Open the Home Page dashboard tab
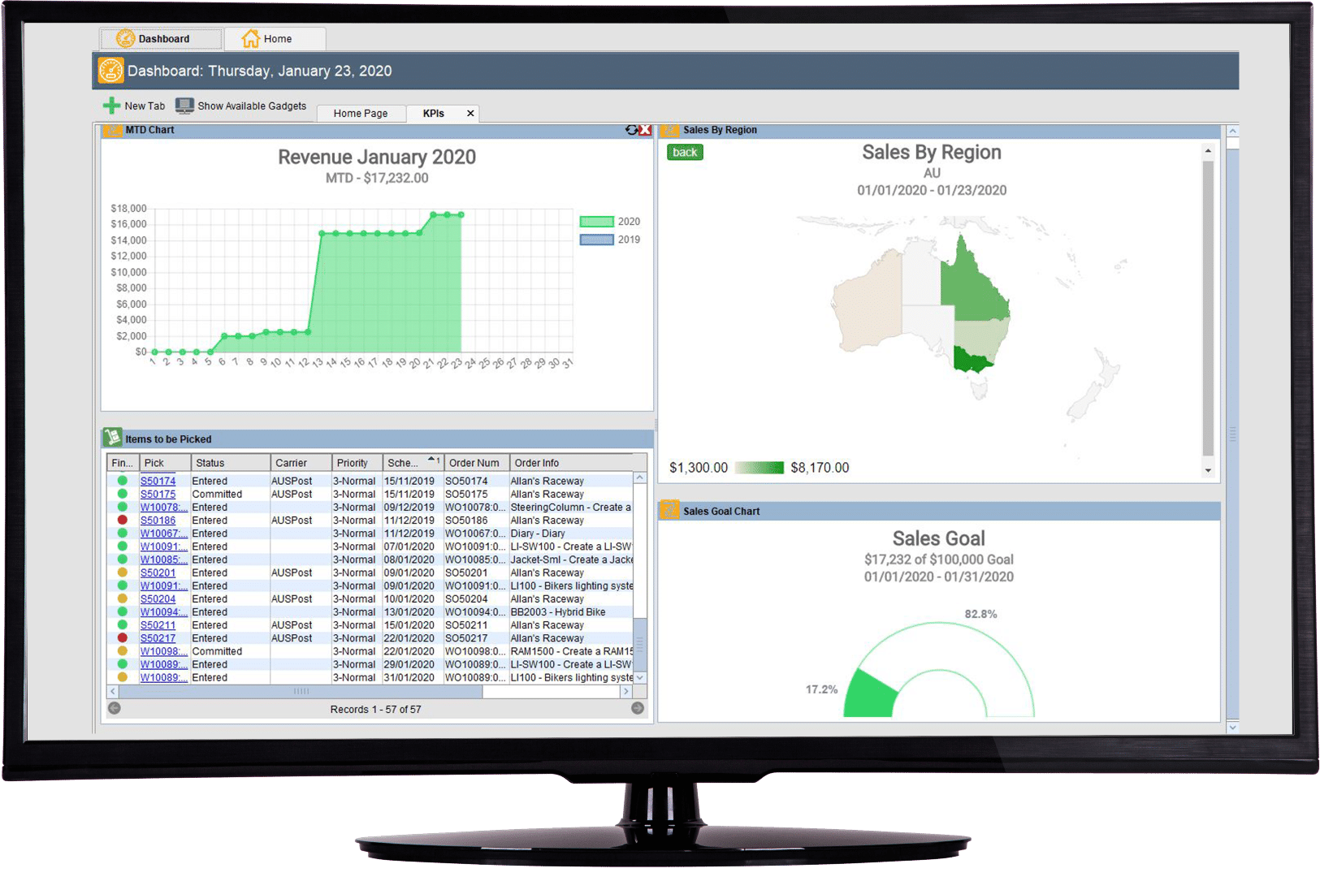This screenshot has width=1320, height=877. pos(360,114)
